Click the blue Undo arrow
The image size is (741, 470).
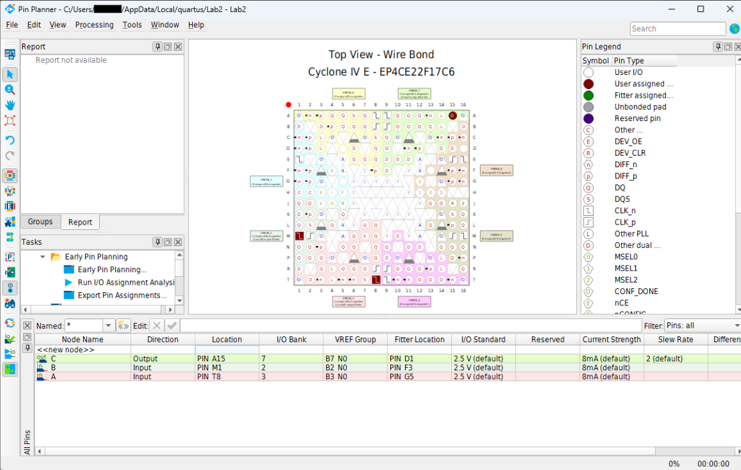[x=10, y=140]
